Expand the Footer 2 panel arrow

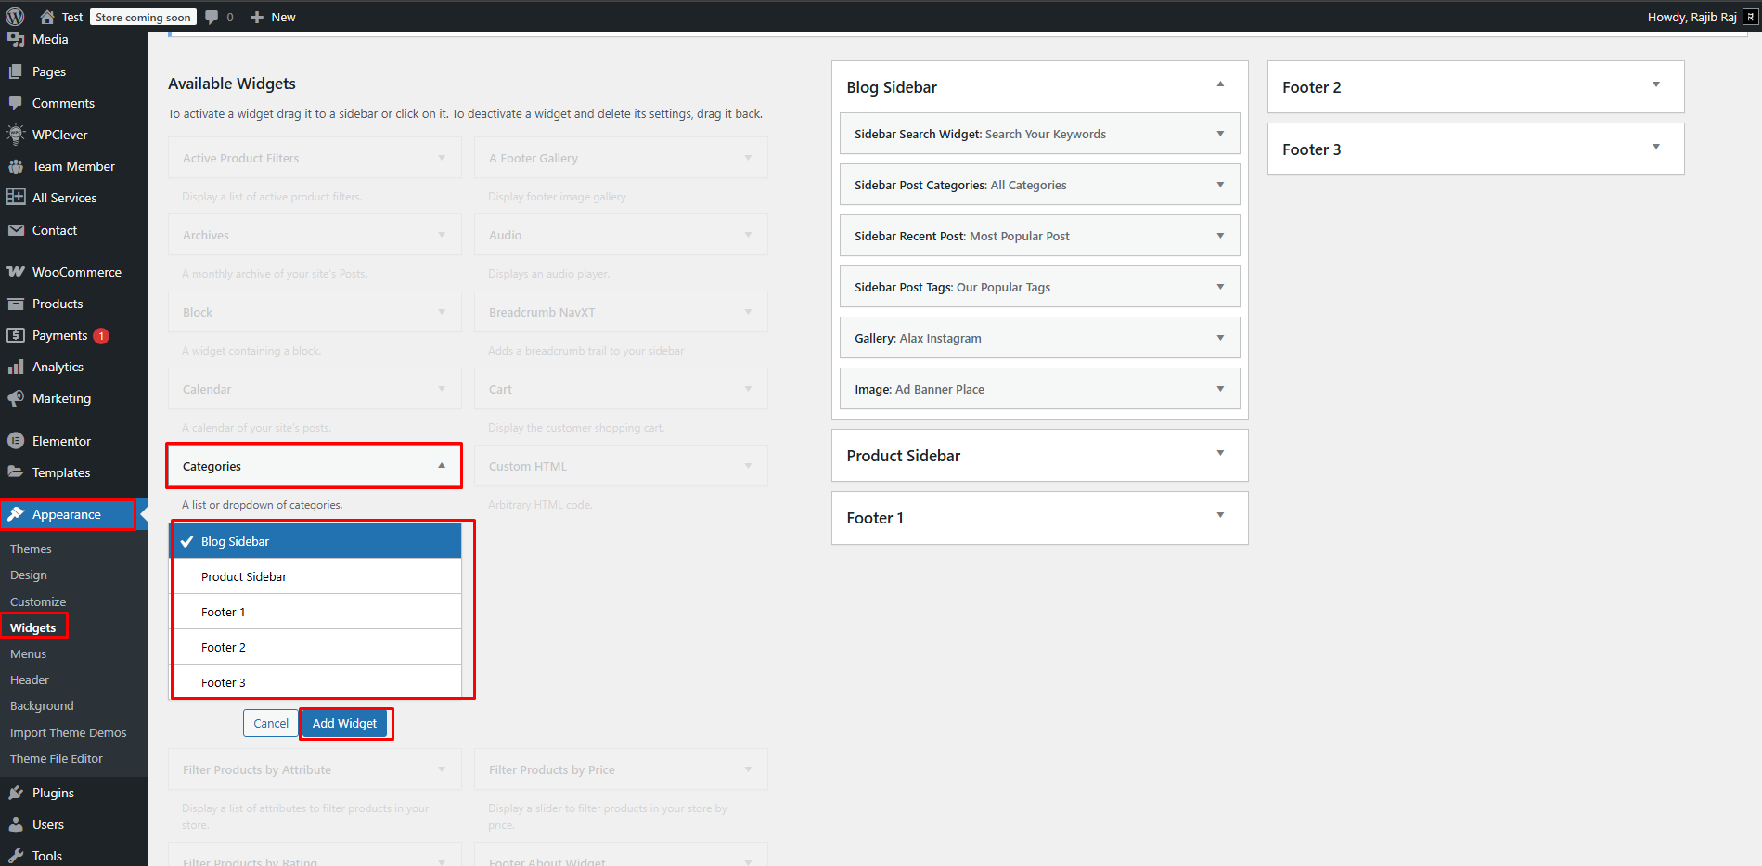1656,84
